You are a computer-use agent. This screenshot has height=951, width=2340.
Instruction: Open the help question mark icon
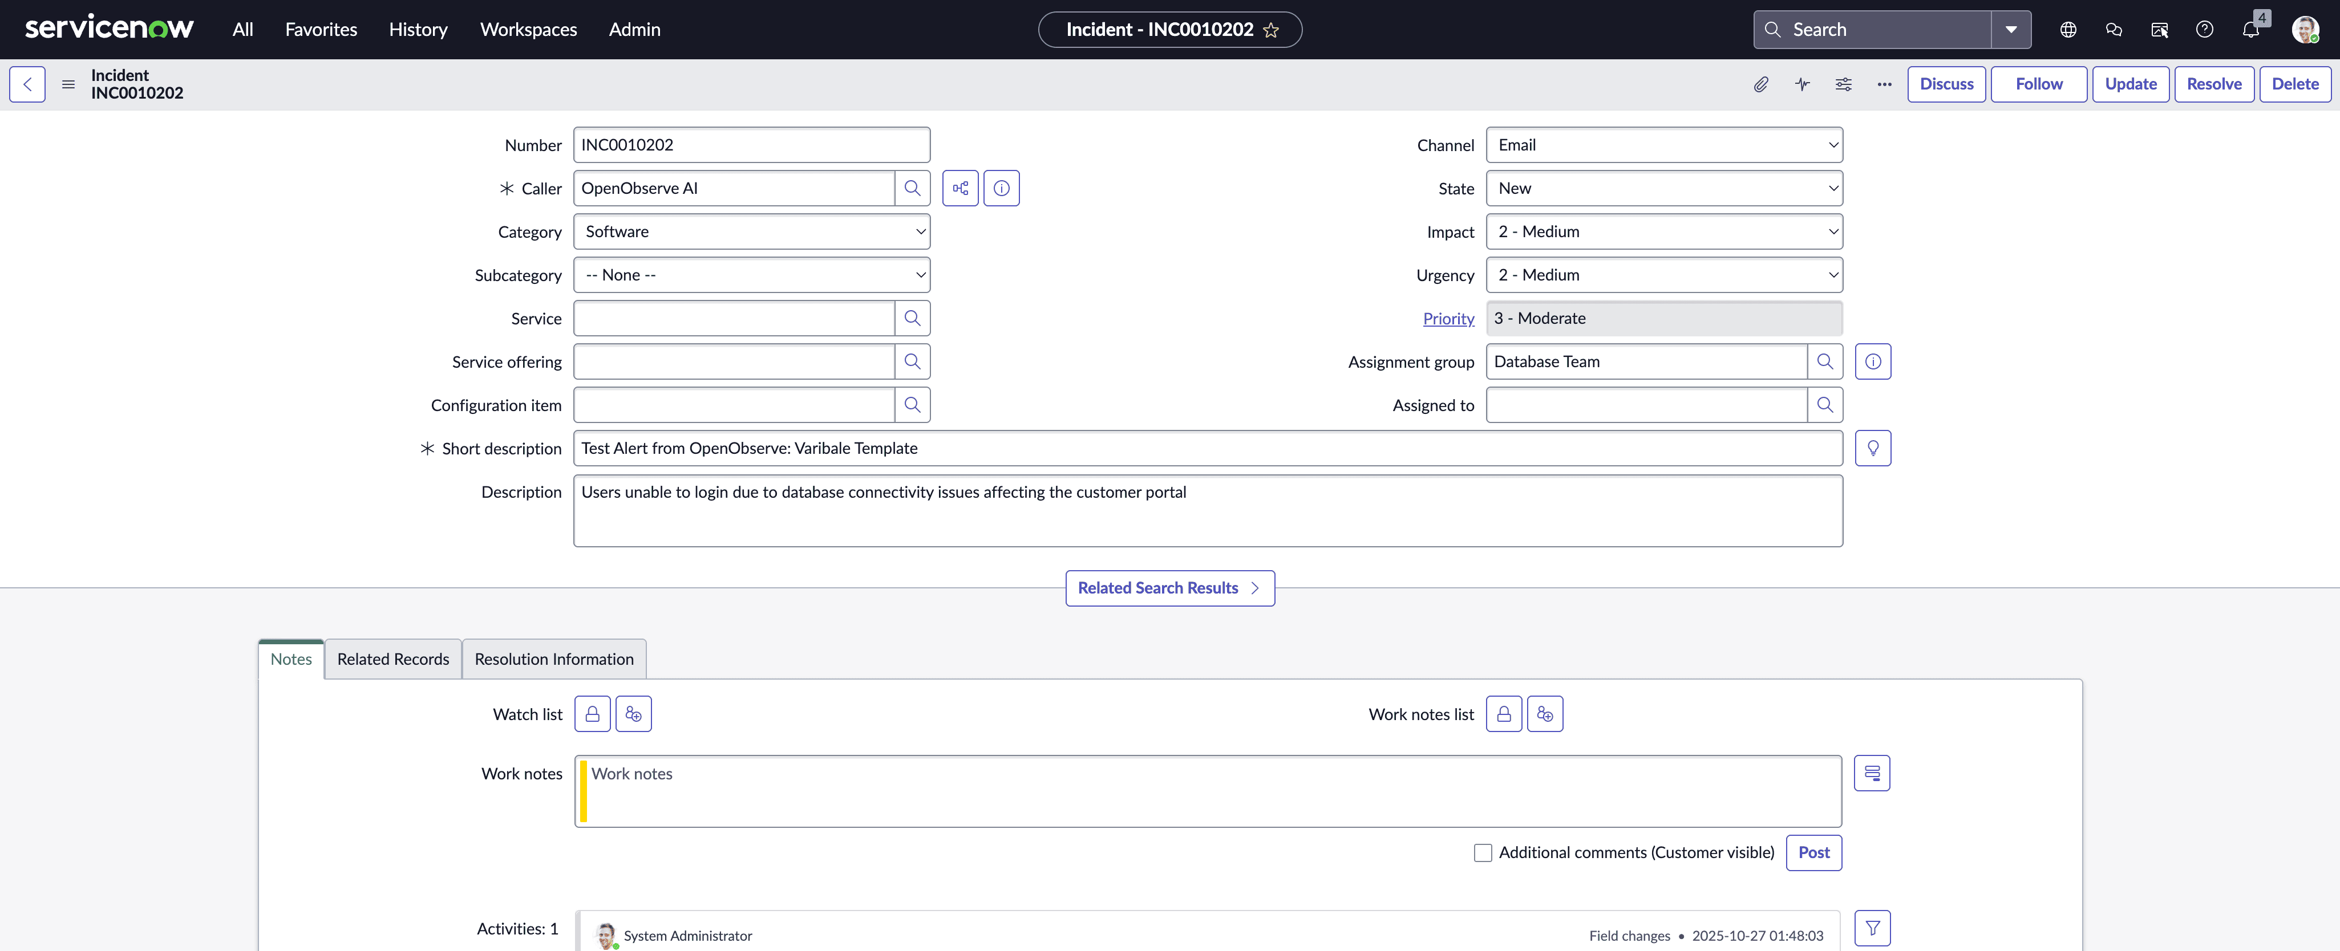click(x=2205, y=29)
